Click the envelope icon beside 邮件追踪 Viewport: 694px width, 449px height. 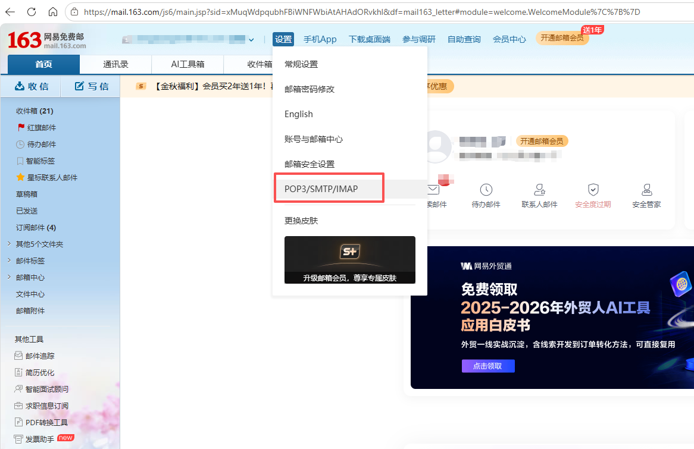click(18, 356)
